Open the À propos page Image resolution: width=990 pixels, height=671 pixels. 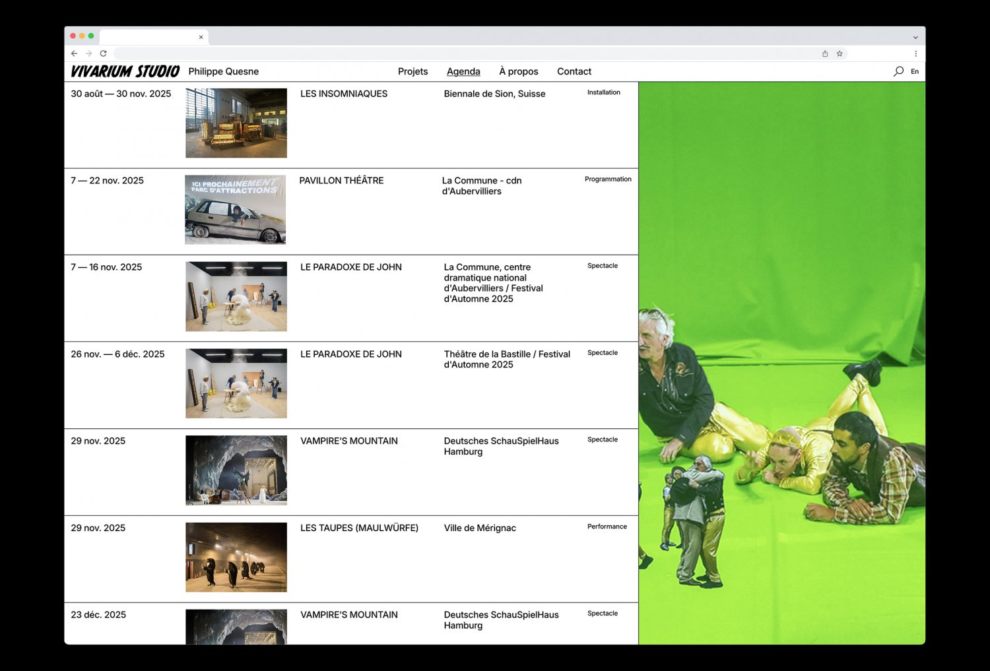coord(519,71)
